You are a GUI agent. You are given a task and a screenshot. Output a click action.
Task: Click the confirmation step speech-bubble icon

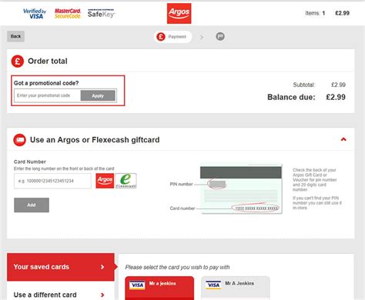pyautogui.click(x=220, y=36)
